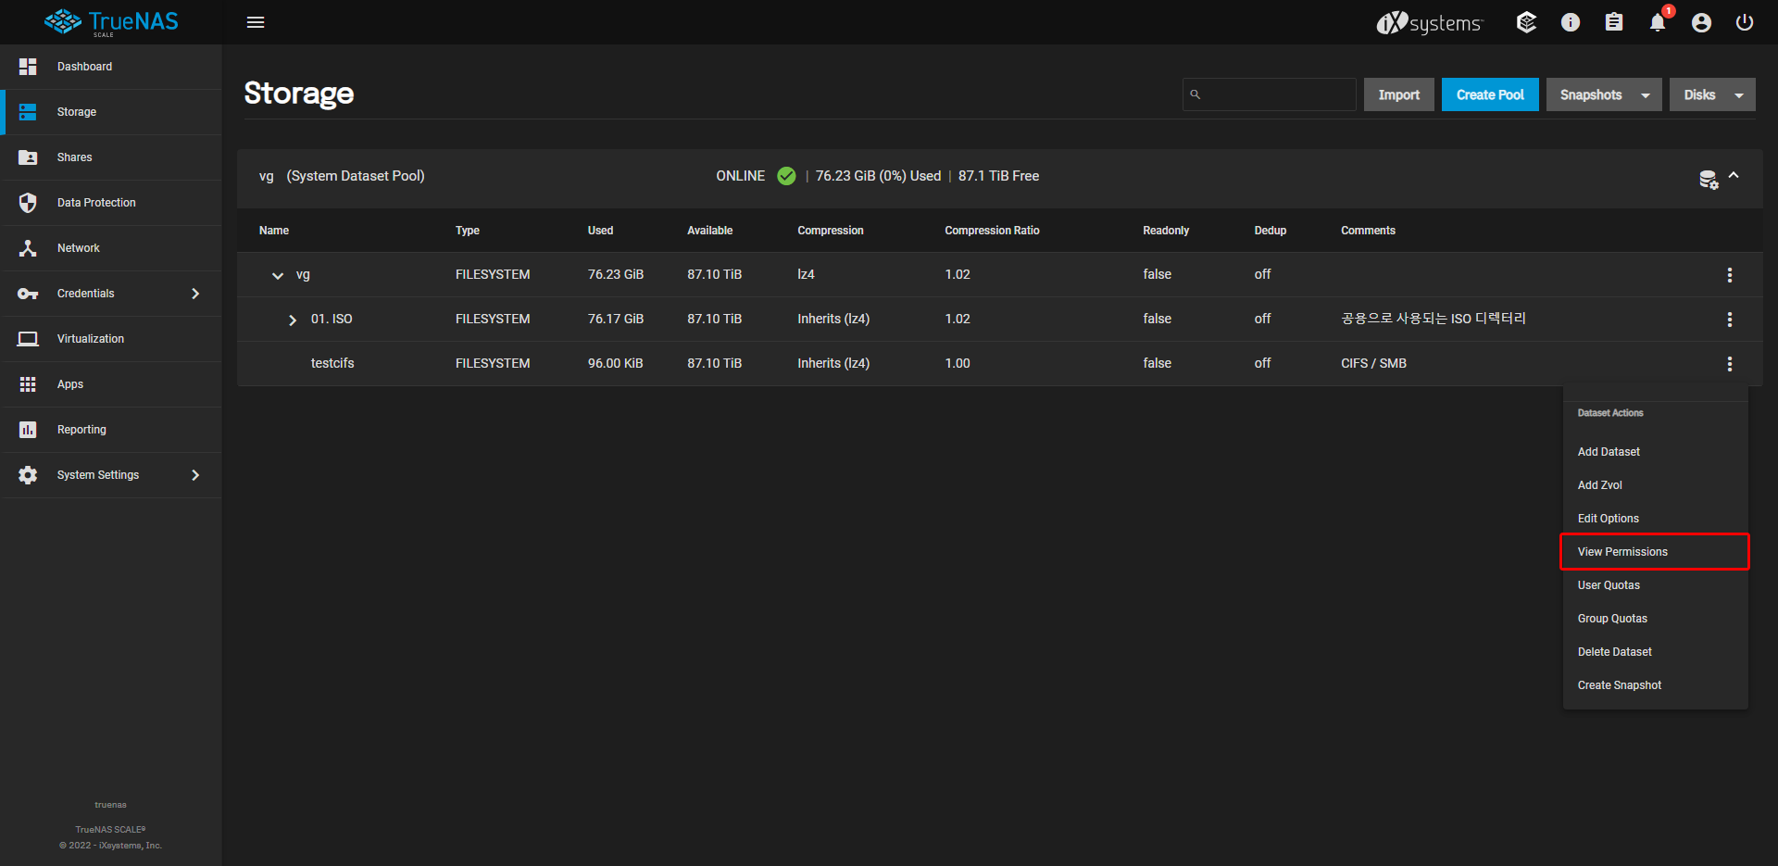The height and width of the screenshot is (866, 1778).
Task: Expand the 01. ISO dataset row
Action: 293,320
